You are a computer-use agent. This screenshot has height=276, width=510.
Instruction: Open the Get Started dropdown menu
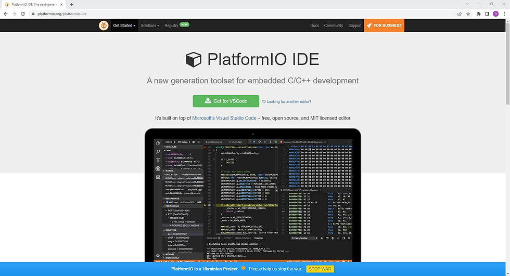pos(124,25)
